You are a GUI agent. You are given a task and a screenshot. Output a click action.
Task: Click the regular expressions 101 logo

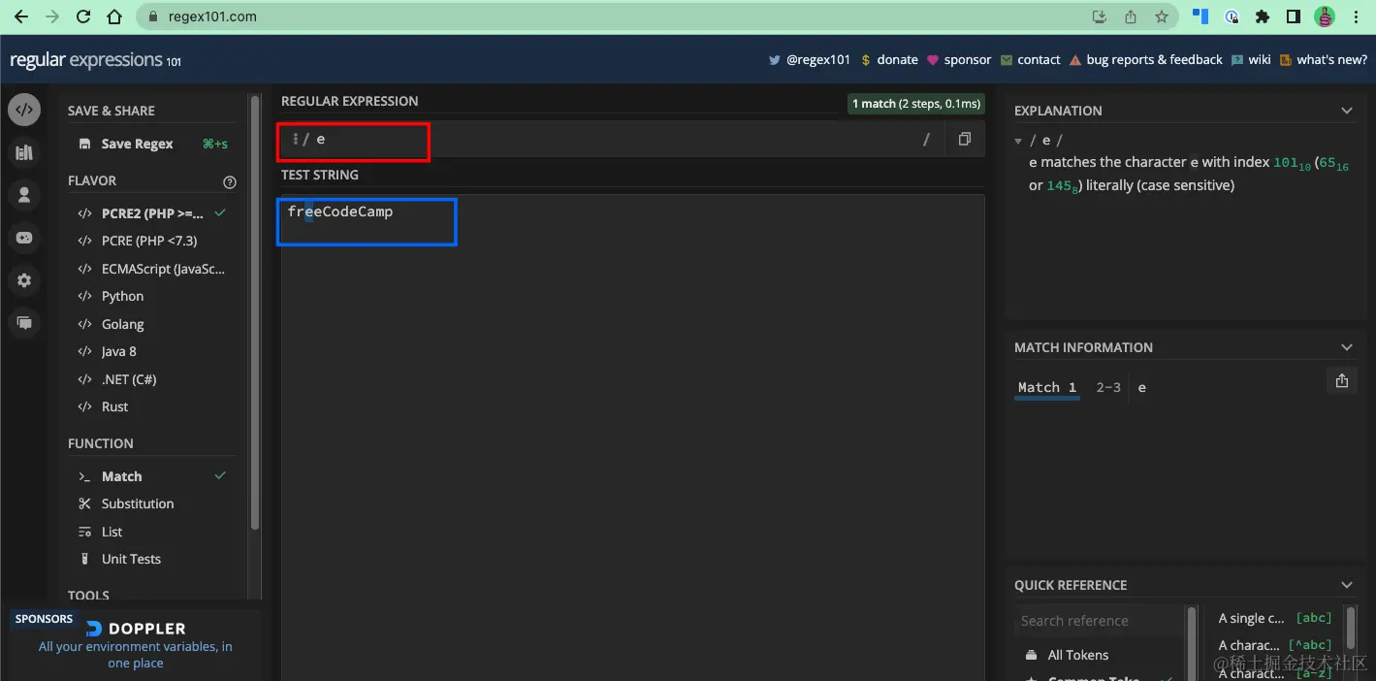(95, 60)
